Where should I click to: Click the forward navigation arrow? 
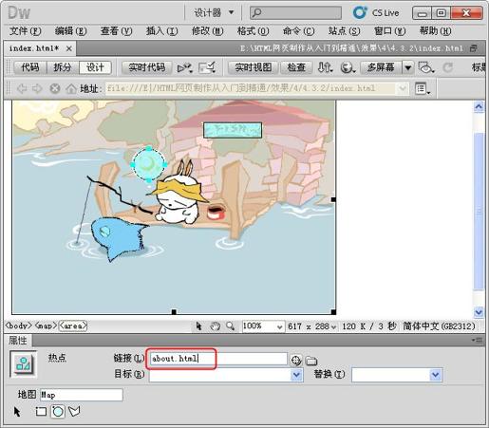(37, 88)
